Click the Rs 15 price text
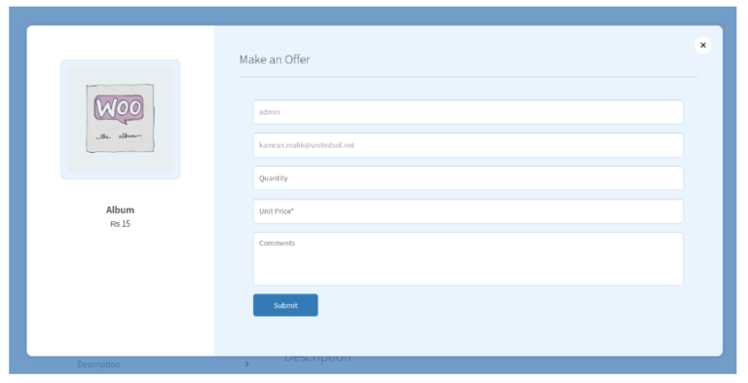The image size is (748, 383). coord(120,224)
